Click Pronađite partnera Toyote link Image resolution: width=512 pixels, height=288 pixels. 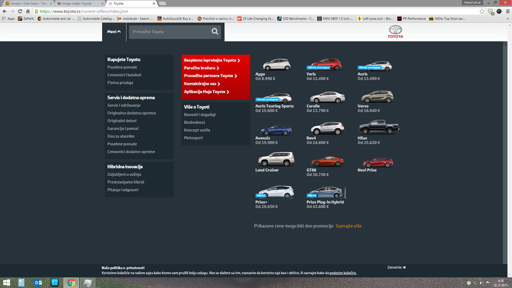(210, 76)
